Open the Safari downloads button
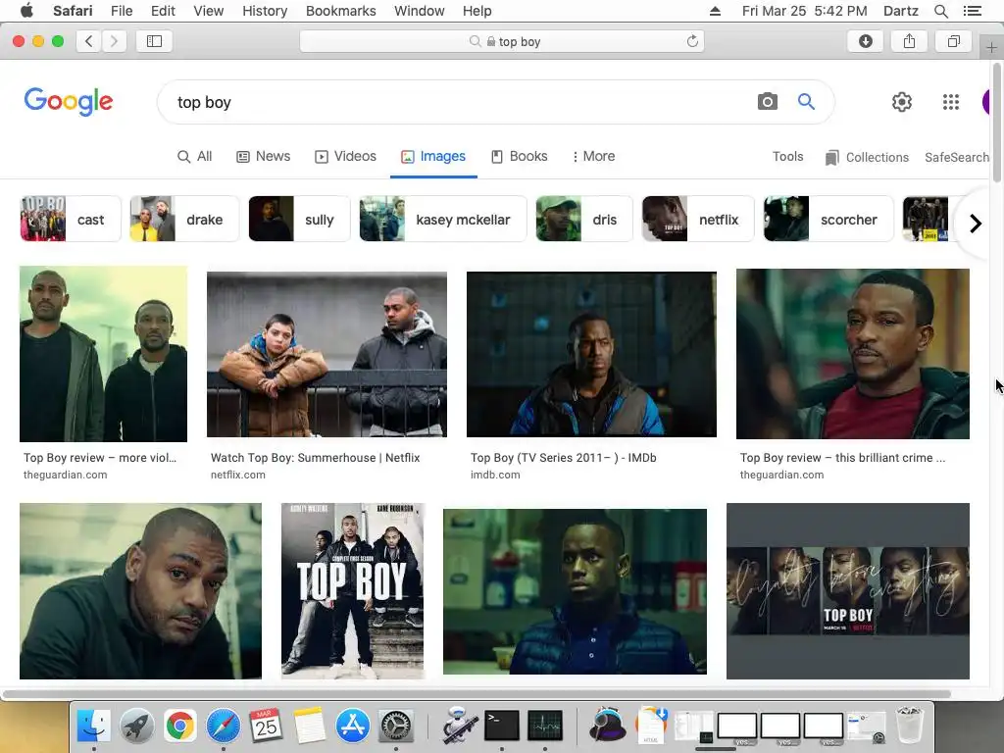1004x753 pixels. [865, 41]
